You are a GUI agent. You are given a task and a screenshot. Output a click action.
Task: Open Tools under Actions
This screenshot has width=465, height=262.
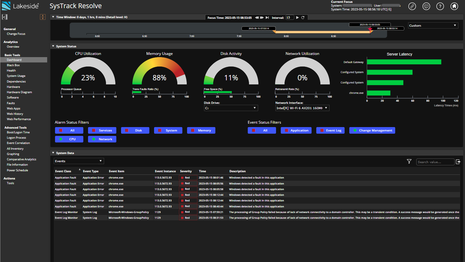coord(10,183)
